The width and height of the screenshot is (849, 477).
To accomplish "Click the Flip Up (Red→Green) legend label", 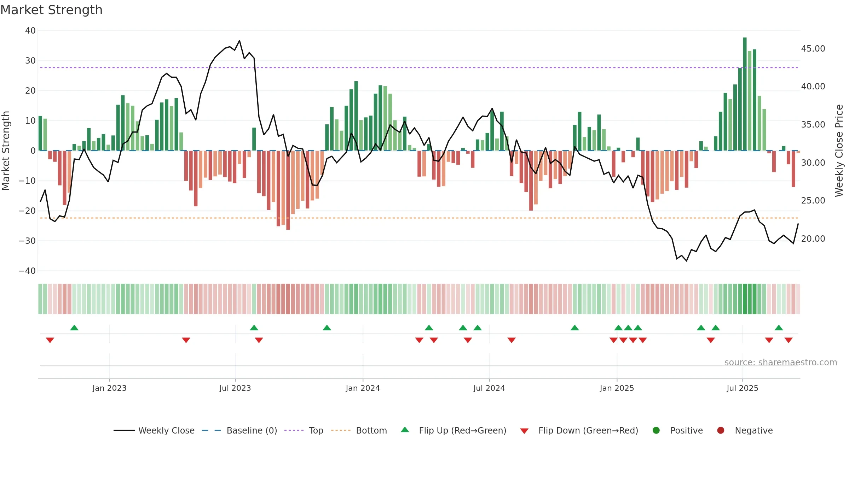I will point(463,430).
